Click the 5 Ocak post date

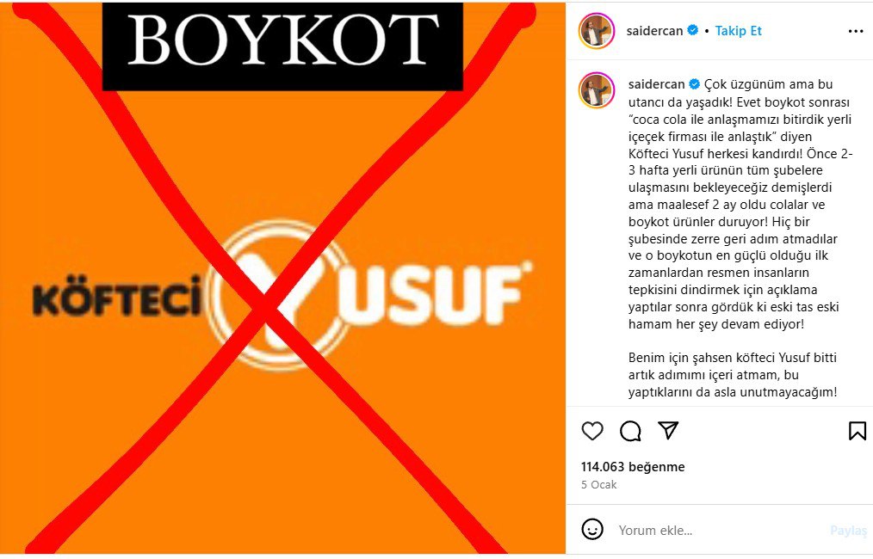[x=599, y=484]
